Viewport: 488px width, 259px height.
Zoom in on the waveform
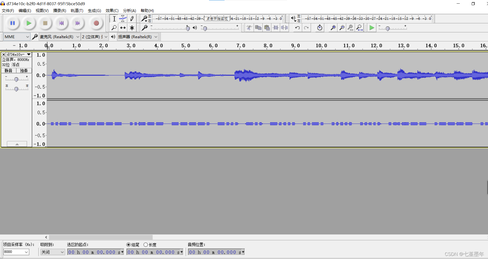click(333, 28)
